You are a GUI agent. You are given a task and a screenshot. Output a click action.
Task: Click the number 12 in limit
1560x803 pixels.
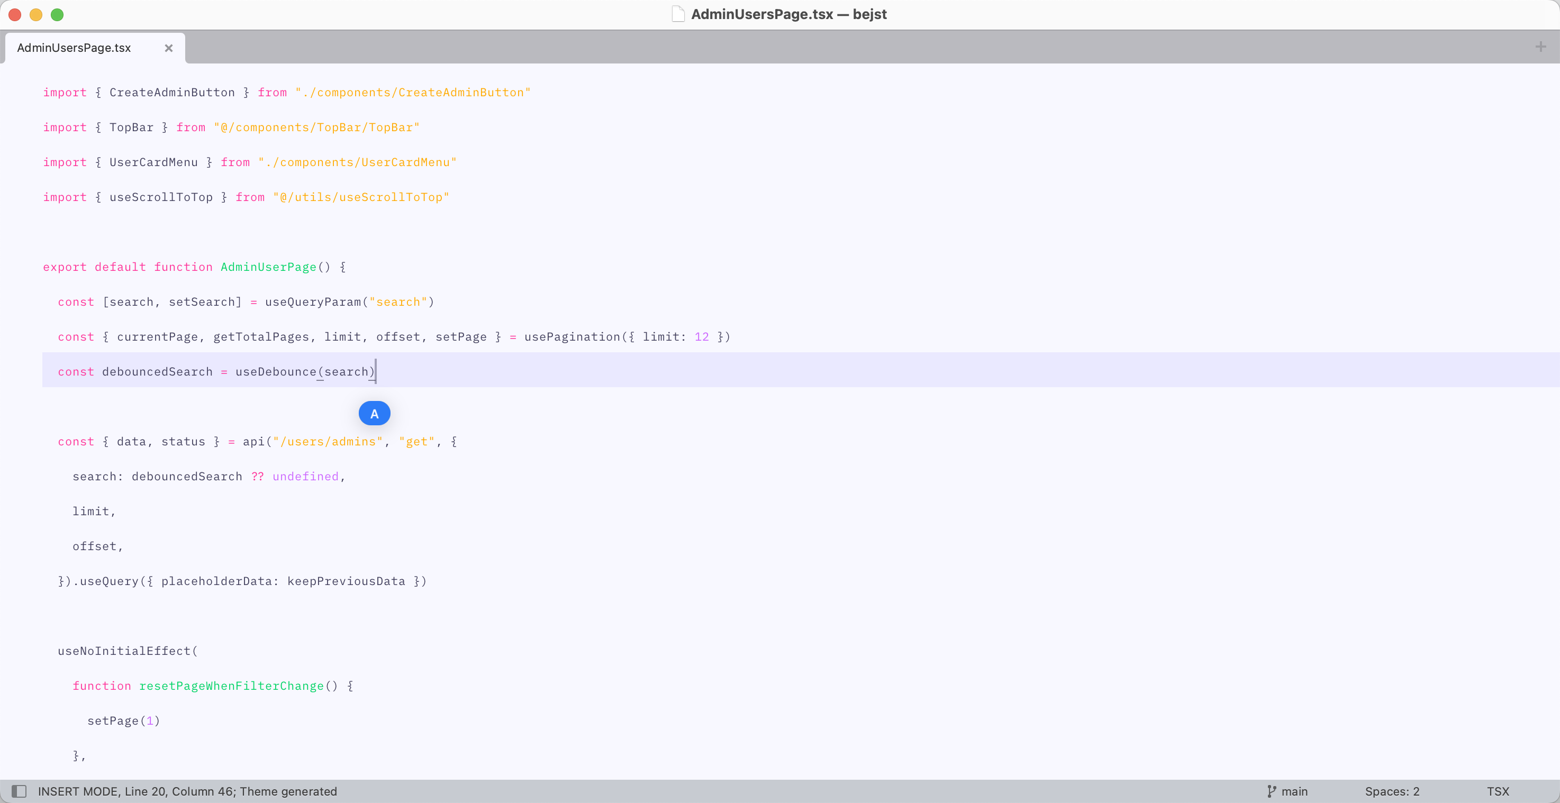click(x=701, y=337)
